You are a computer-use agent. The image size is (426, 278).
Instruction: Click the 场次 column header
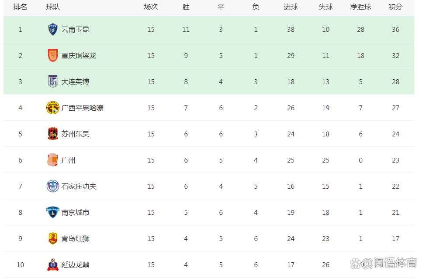(x=151, y=7)
